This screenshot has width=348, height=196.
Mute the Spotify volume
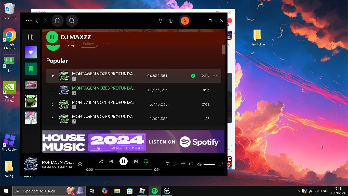pos(199,164)
